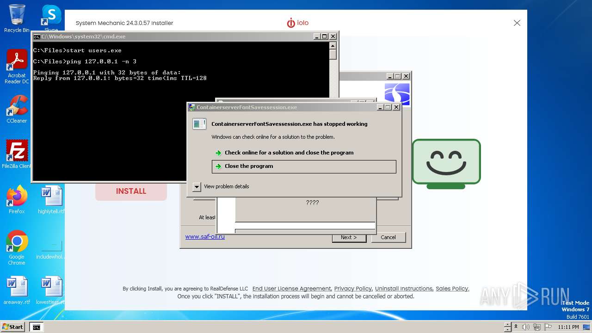
Task: Launch Firefox from the desktop
Action: pos(17,200)
